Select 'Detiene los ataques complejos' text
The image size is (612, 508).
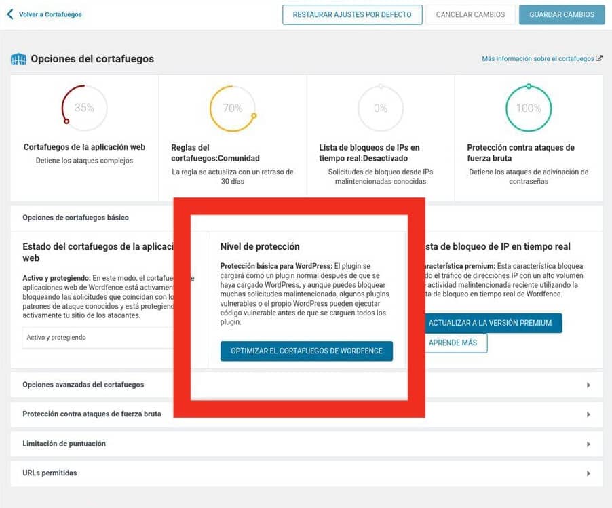pos(84,161)
